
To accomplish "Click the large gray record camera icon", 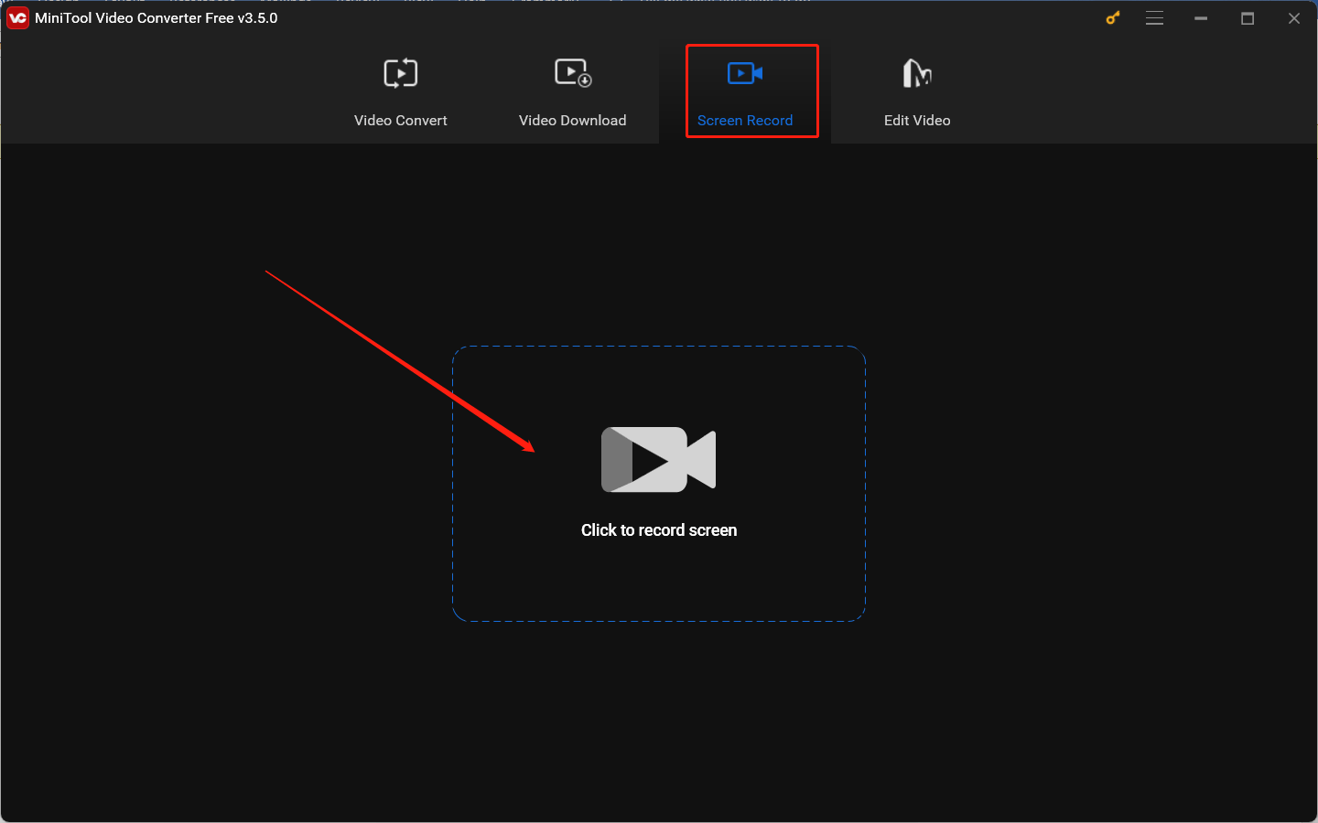I will 658,459.
